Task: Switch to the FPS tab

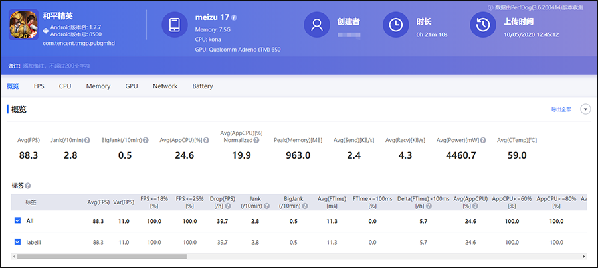Action: 39,86
